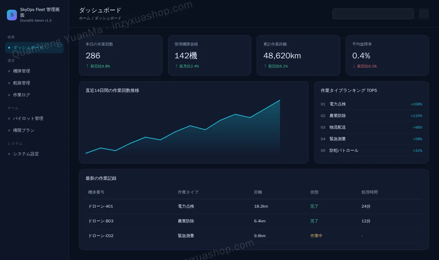
Task: Select 防犯パトロール ranking row
Action: tap(372, 151)
